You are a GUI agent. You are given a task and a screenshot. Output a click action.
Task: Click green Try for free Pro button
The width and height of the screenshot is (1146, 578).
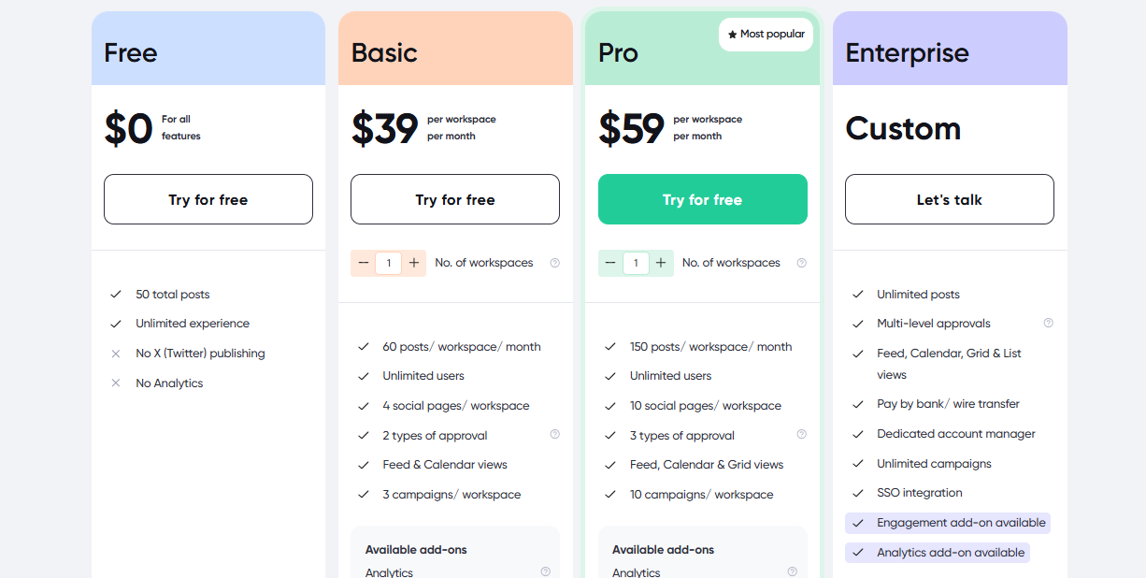702,199
